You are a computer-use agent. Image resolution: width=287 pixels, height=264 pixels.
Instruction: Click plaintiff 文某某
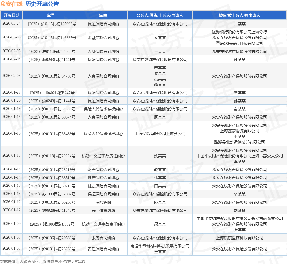click(160, 38)
